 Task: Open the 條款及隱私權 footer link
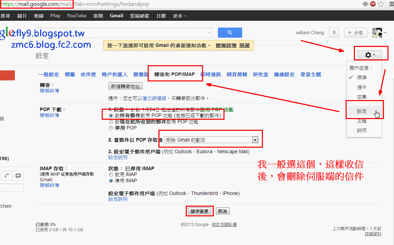225,225
